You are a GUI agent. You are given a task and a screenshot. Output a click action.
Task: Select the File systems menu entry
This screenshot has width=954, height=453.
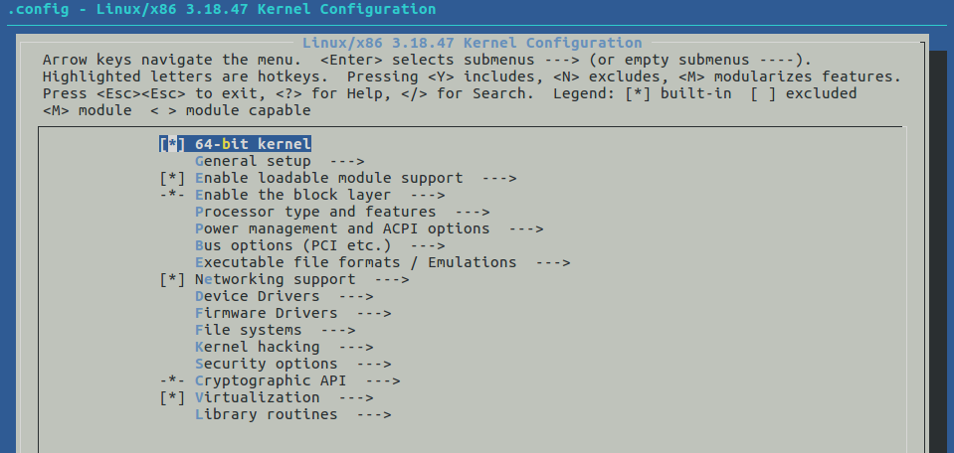pyautogui.click(x=249, y=331)
